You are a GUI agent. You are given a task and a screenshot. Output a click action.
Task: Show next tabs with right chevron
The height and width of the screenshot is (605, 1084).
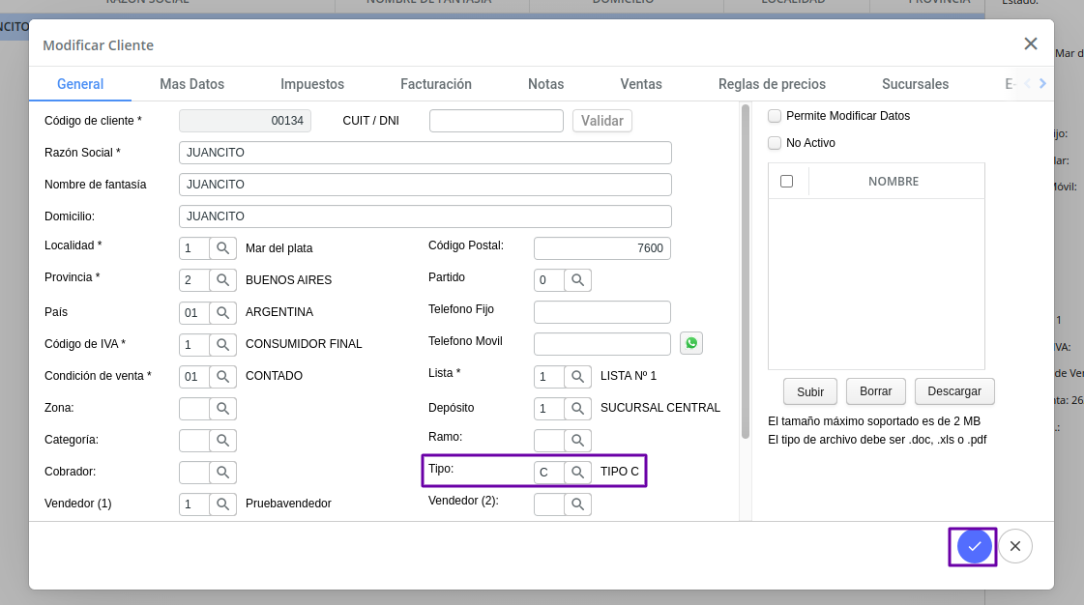click(x=1042, y=83)
